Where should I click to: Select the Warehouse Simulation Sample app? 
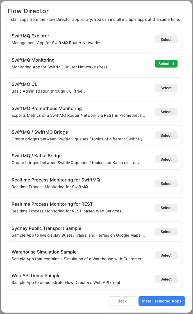coord(166,255)
